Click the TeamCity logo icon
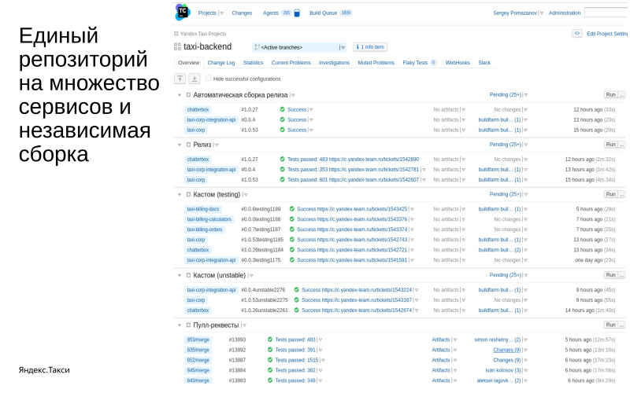 pos(183,13)
